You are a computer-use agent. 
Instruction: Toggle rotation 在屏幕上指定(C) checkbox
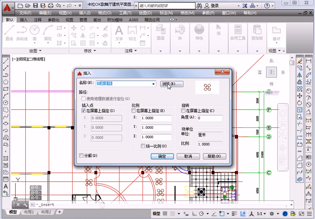pos(183,110)
